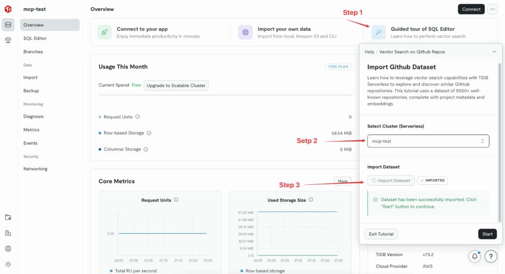
Task: Click info icon next to Request Units usage
Action: [138, 117]
